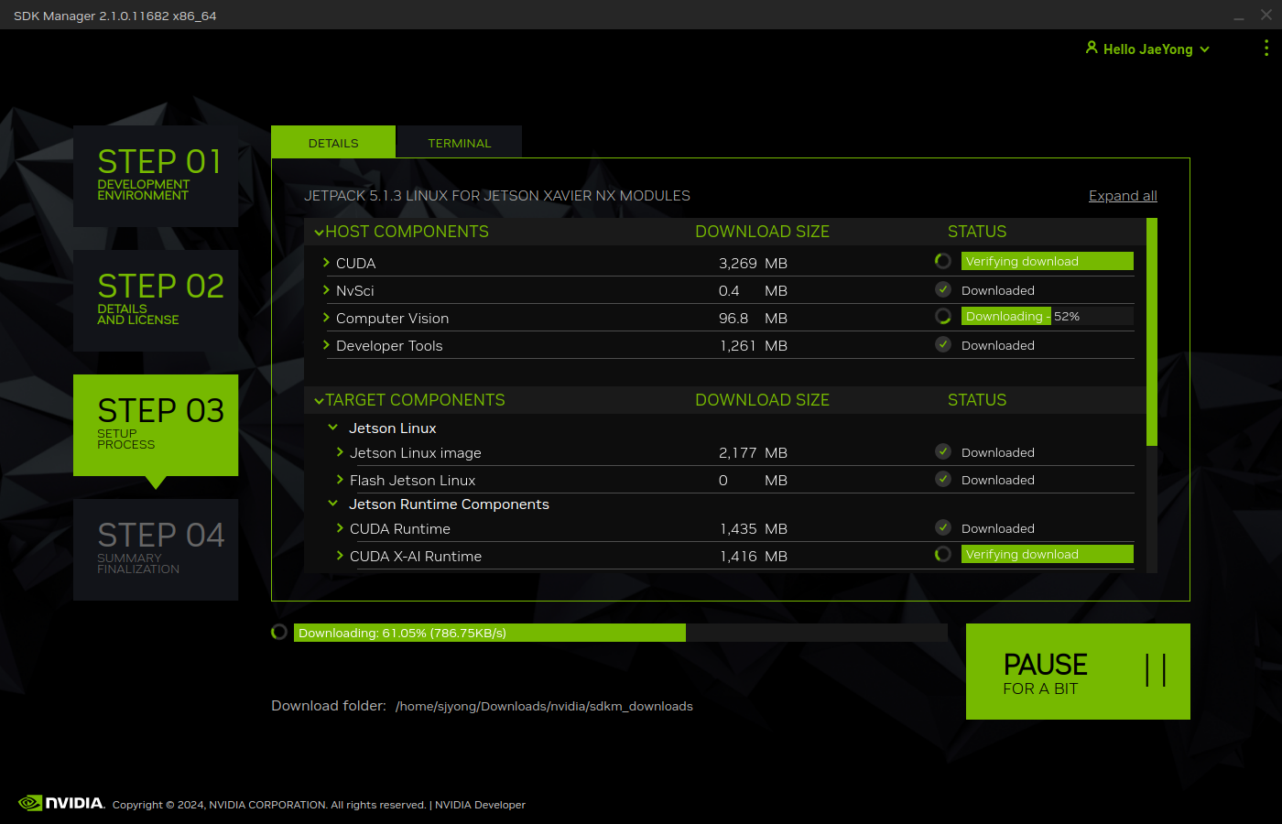Click the components list vertical scrollbar
This screenshot has width=1282, height=824.
1152,331
